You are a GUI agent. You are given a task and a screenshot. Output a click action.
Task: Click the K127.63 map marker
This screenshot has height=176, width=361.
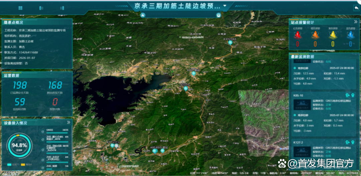(x=230, y=43)
